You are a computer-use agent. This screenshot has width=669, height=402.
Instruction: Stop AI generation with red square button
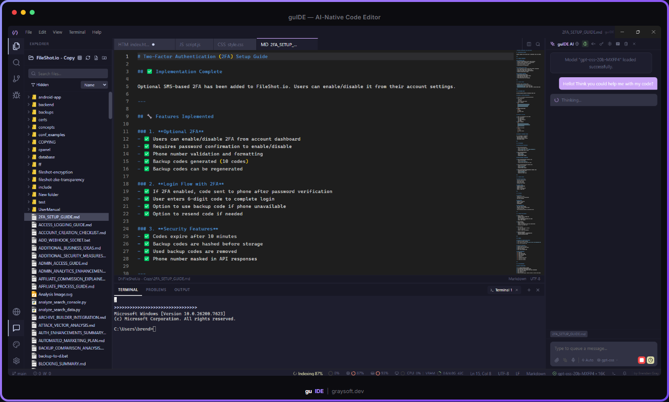(x=641, y=360)
